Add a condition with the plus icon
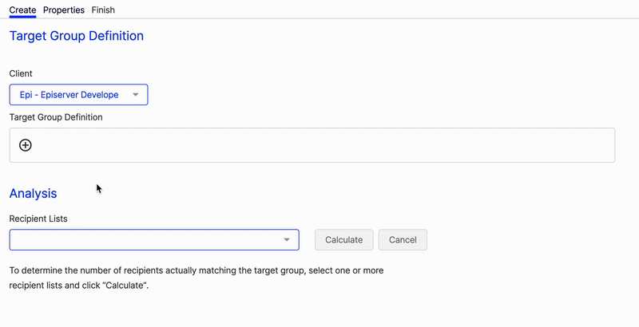The height and width of the screenshot is (327, 639). 26,145
